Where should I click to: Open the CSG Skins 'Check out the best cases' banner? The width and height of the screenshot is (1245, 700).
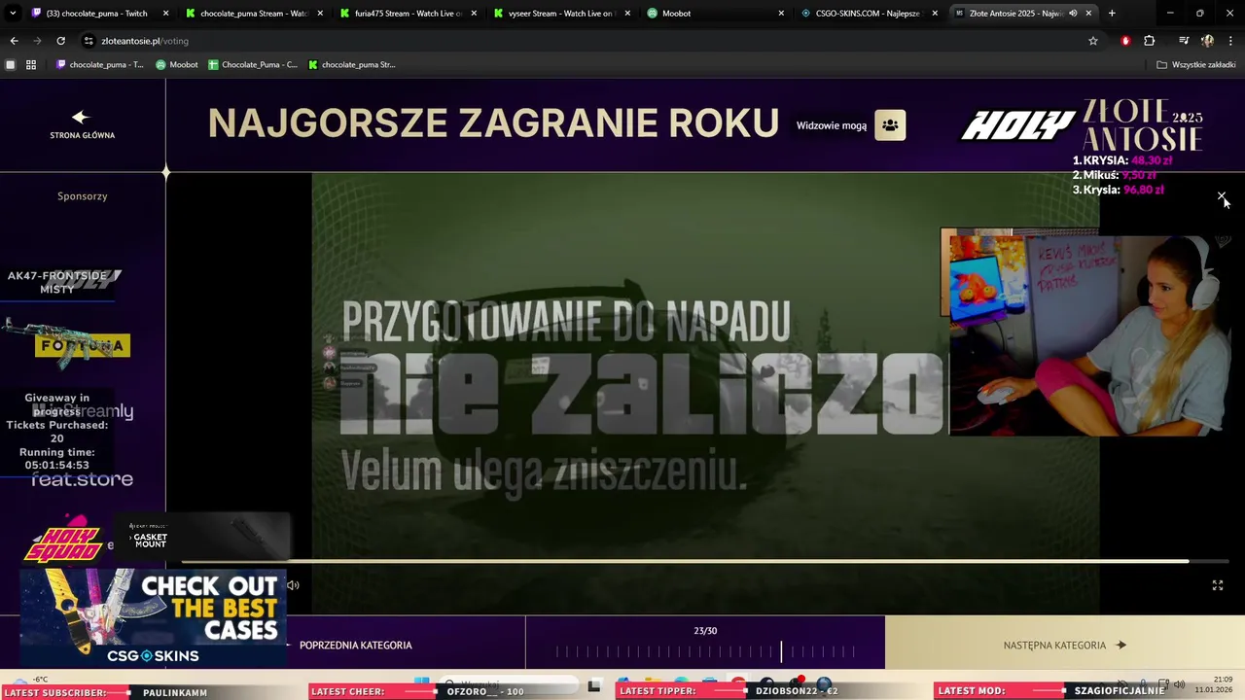(153, 618)
